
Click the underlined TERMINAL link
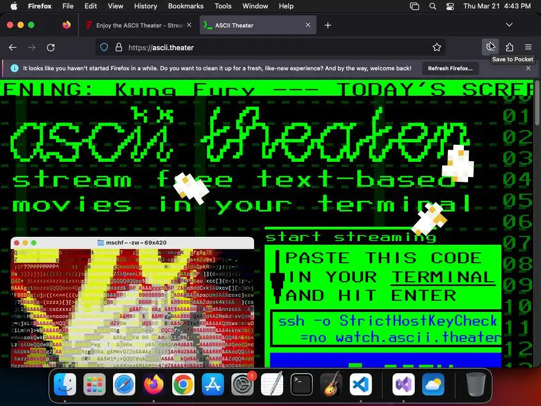(x=443, y=277)
